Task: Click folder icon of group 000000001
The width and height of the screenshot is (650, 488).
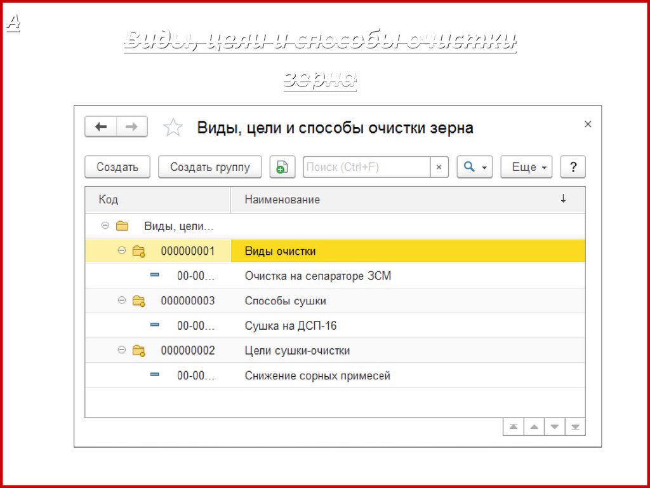Action: click(138, 252)
